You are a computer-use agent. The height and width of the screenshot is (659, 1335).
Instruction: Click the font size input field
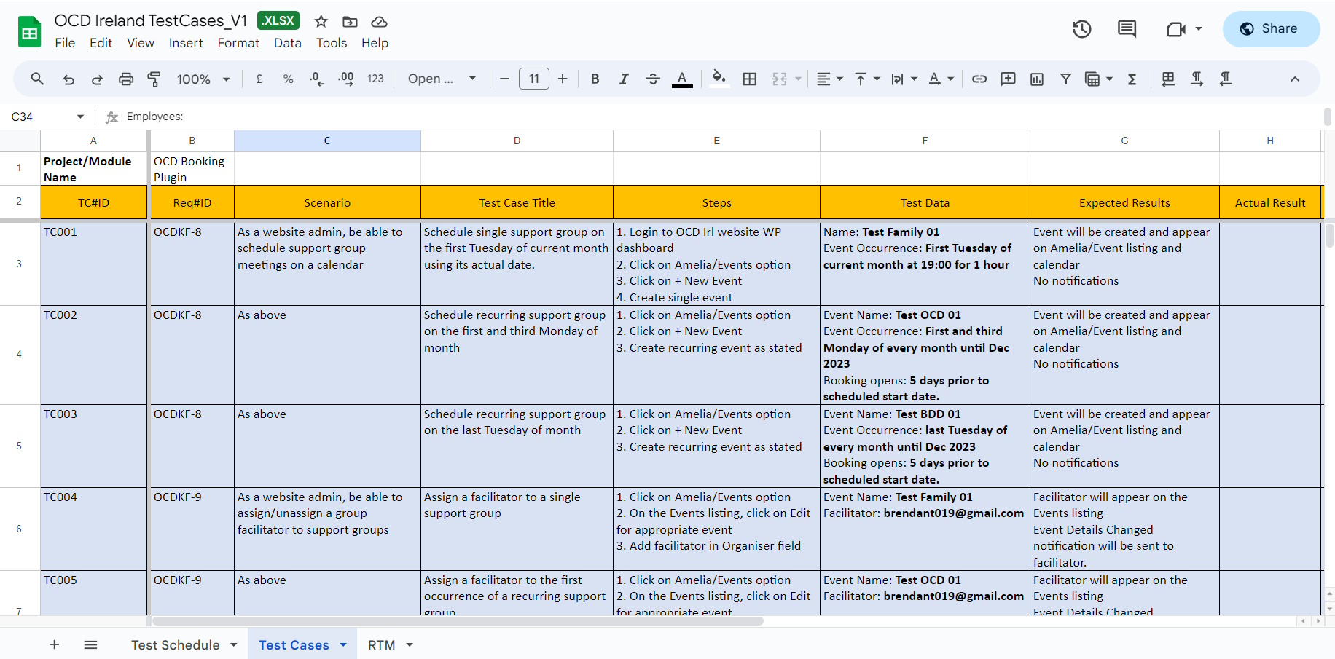click(533, 79)
